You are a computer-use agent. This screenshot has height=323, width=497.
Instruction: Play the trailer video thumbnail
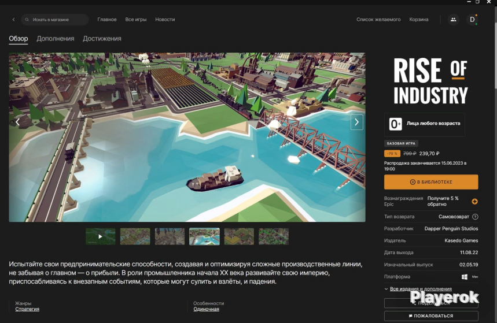tap(100, 236)
